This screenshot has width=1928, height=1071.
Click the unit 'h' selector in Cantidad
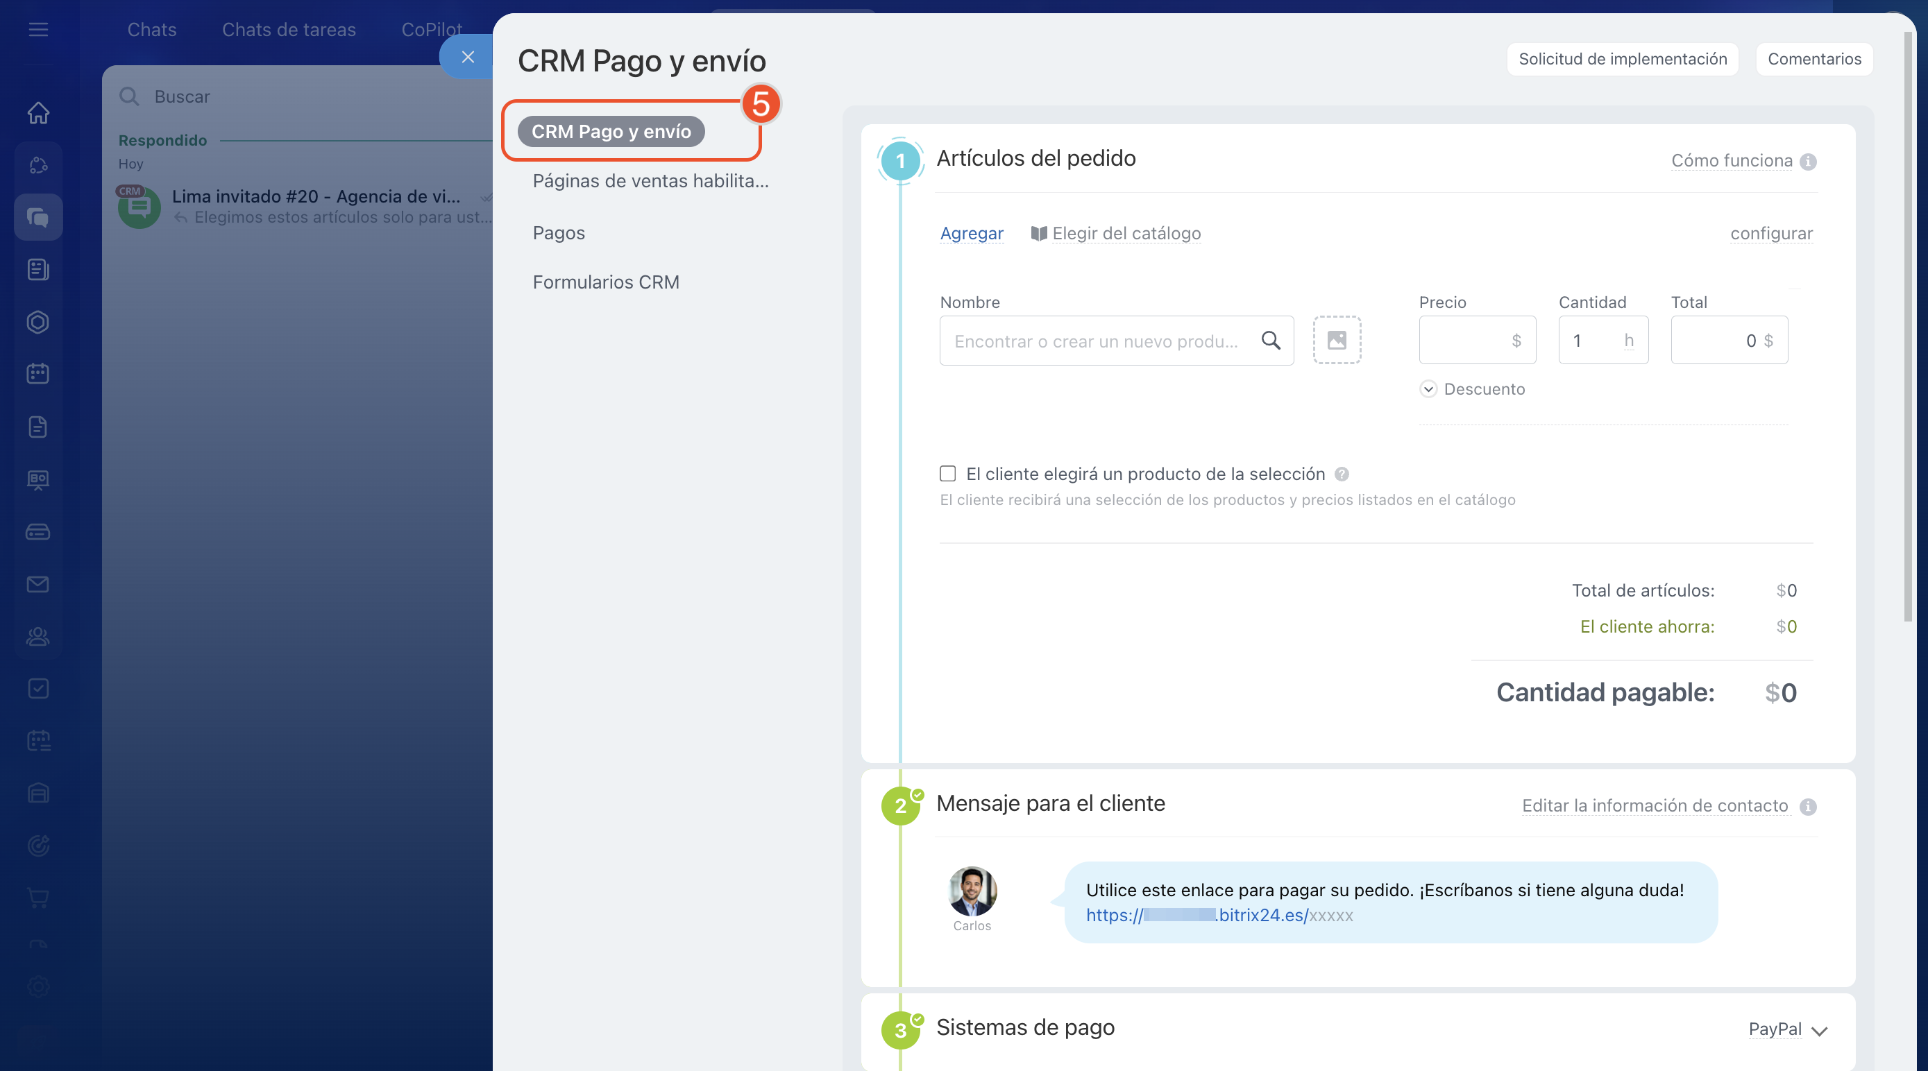1629,341
